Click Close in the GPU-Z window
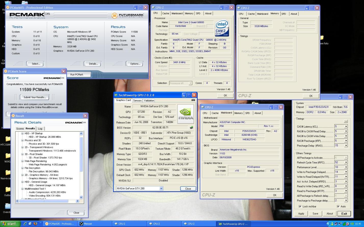Image resolution: width=364 pixels, height=227 pixels. (x=188, y=189)
